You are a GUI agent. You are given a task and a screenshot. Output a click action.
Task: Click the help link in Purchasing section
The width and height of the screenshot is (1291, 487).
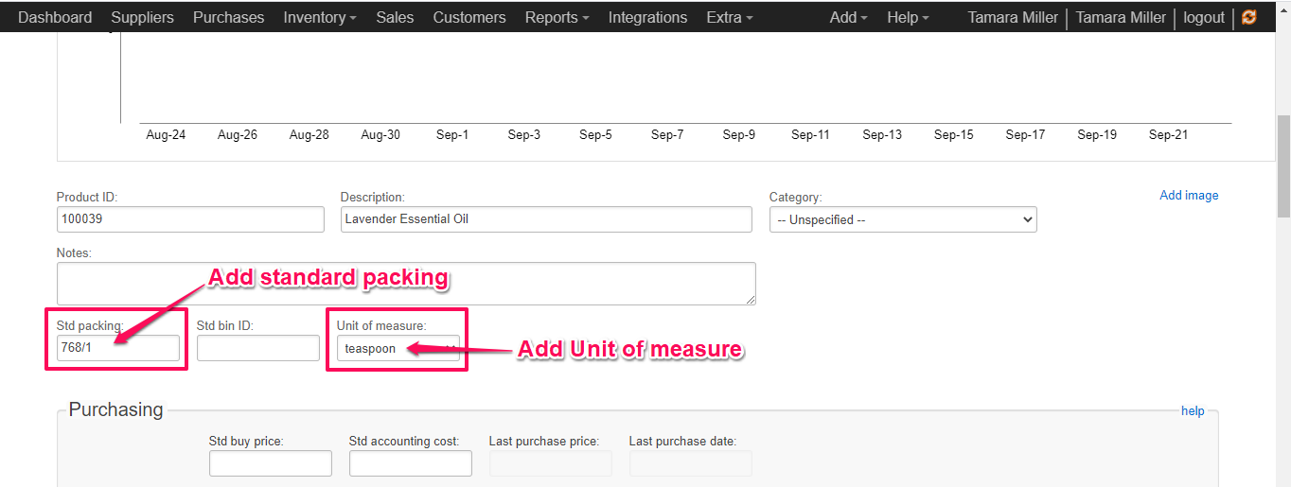[1193, 410]
